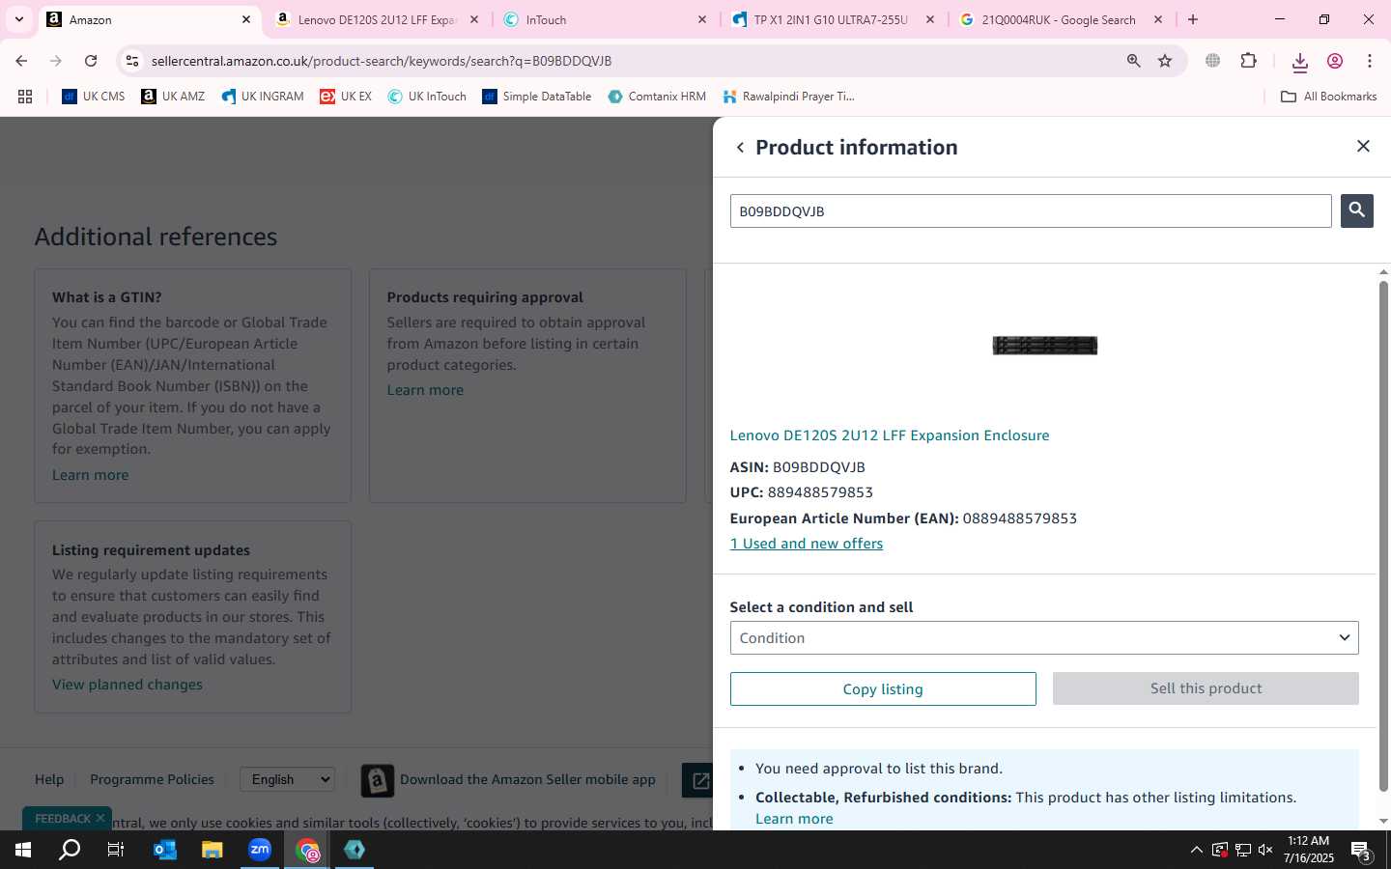Open Outlook from the taskbar

(x=165, y=850)
